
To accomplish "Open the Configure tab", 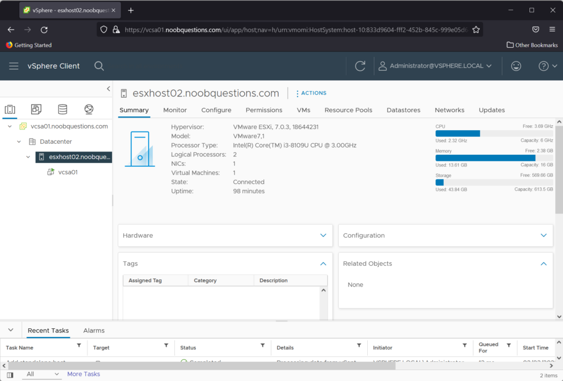I will pos(216,110).
